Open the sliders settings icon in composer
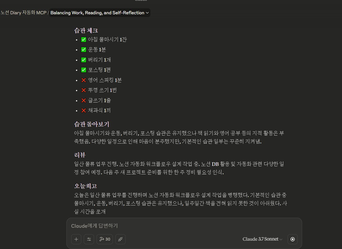Screen dimensions: 342x249 (89, 239)
